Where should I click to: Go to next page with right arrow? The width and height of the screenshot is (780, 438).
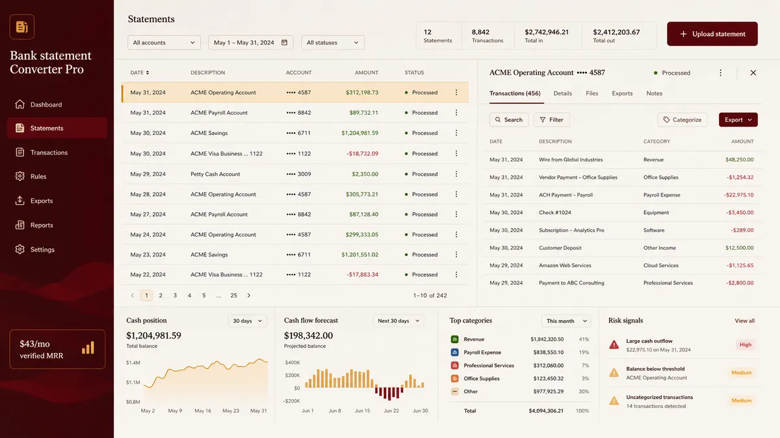pyautogui.click(x=248, y=295)
